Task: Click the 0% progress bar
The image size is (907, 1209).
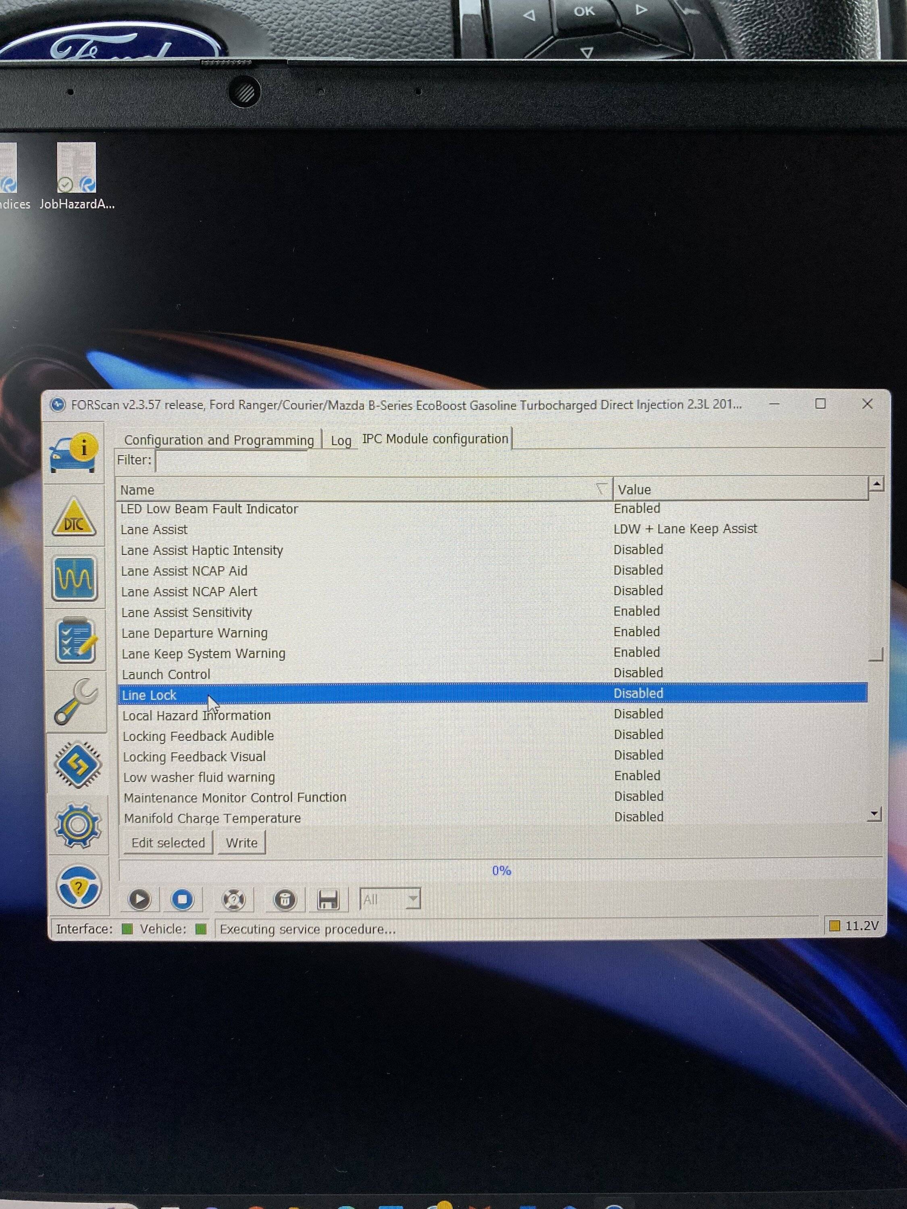Action: coord(501,870)
